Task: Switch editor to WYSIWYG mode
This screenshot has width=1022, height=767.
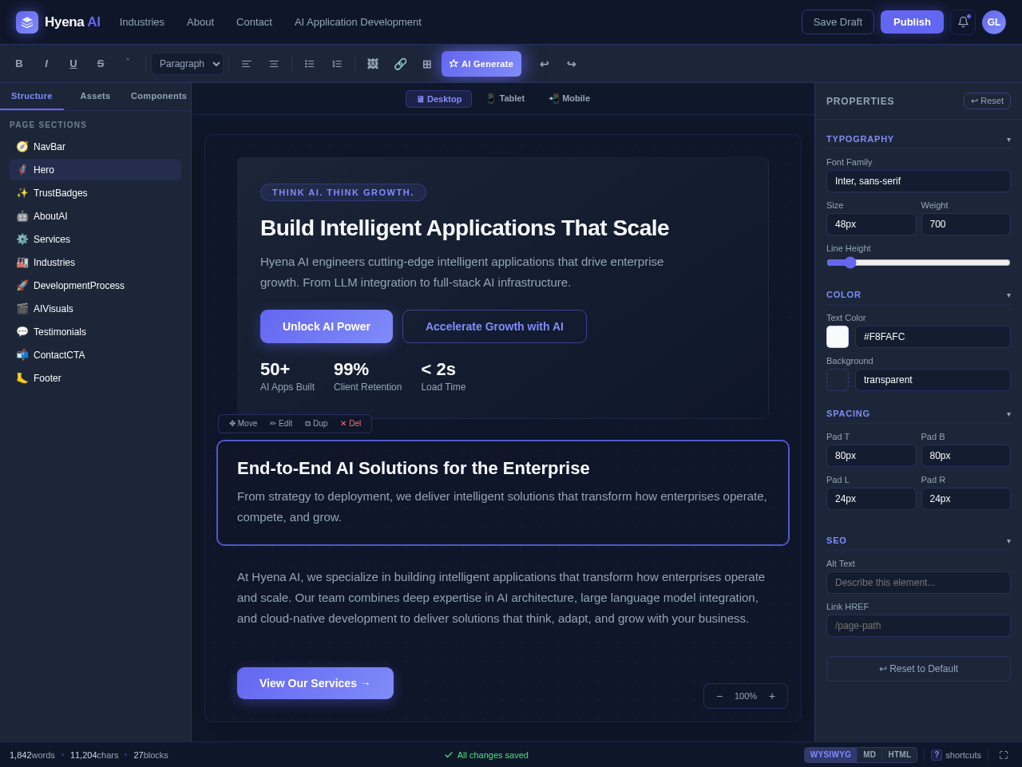Action: [x=830, y=755]
